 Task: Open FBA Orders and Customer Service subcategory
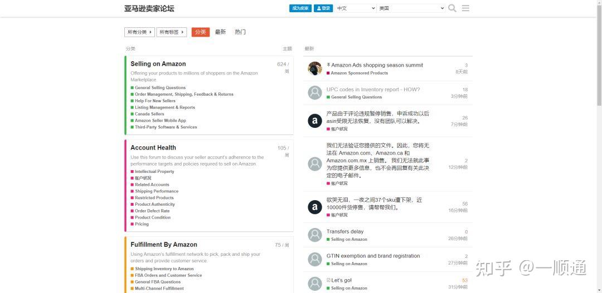(x=168, y=275)
